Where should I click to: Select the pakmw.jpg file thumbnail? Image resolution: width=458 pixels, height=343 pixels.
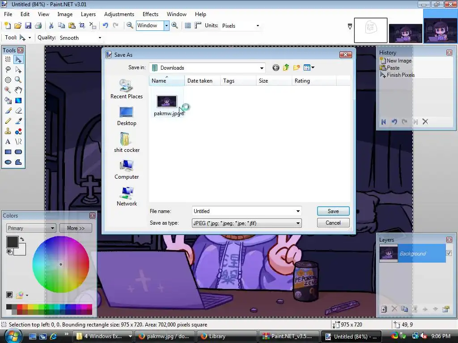(167, 101)
